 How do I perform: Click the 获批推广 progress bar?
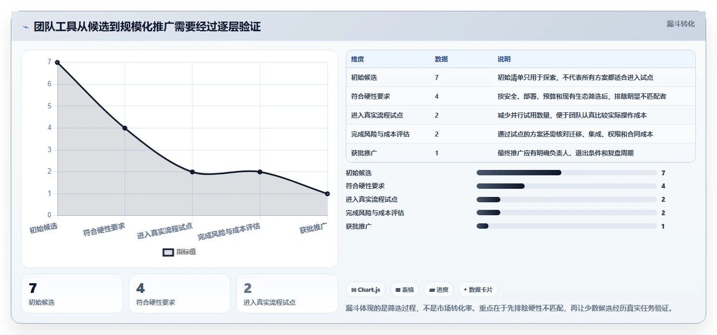[567, 226]
